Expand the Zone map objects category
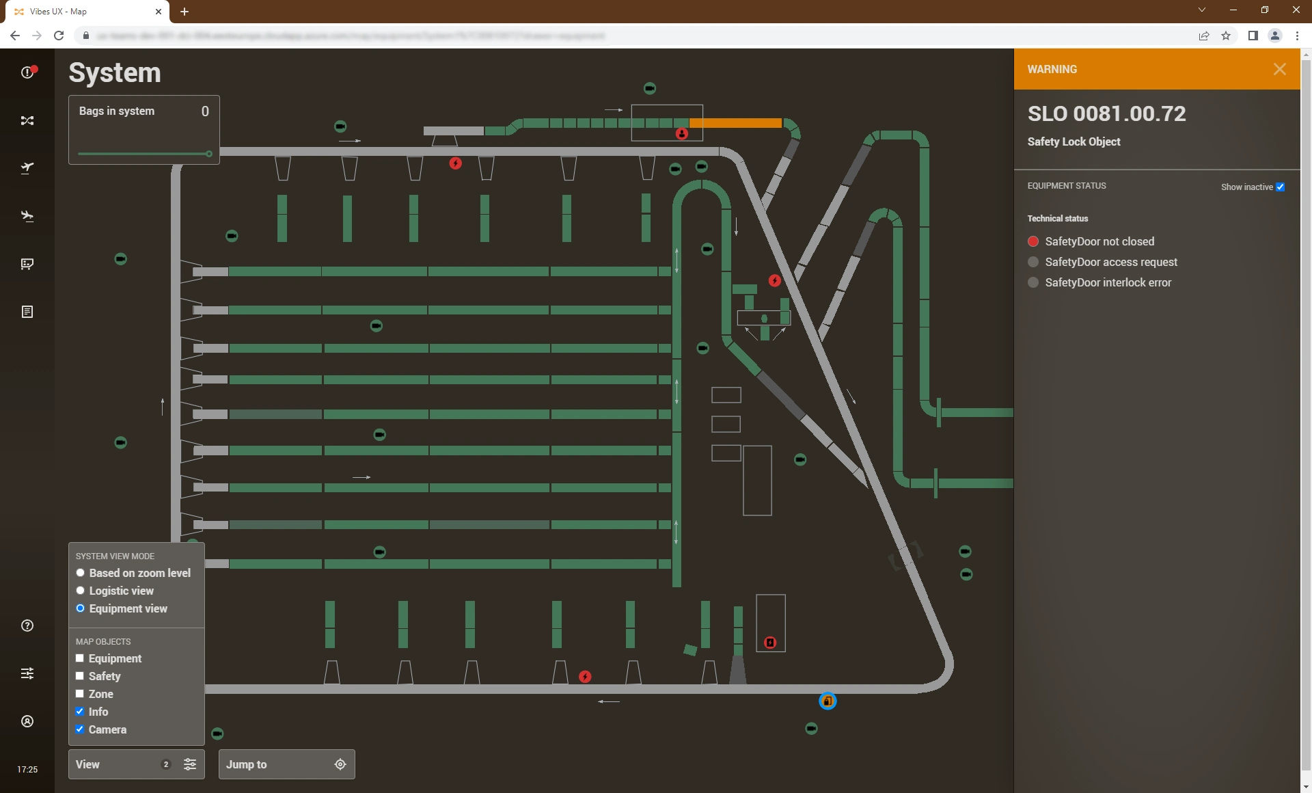 (x=101, y=694)
